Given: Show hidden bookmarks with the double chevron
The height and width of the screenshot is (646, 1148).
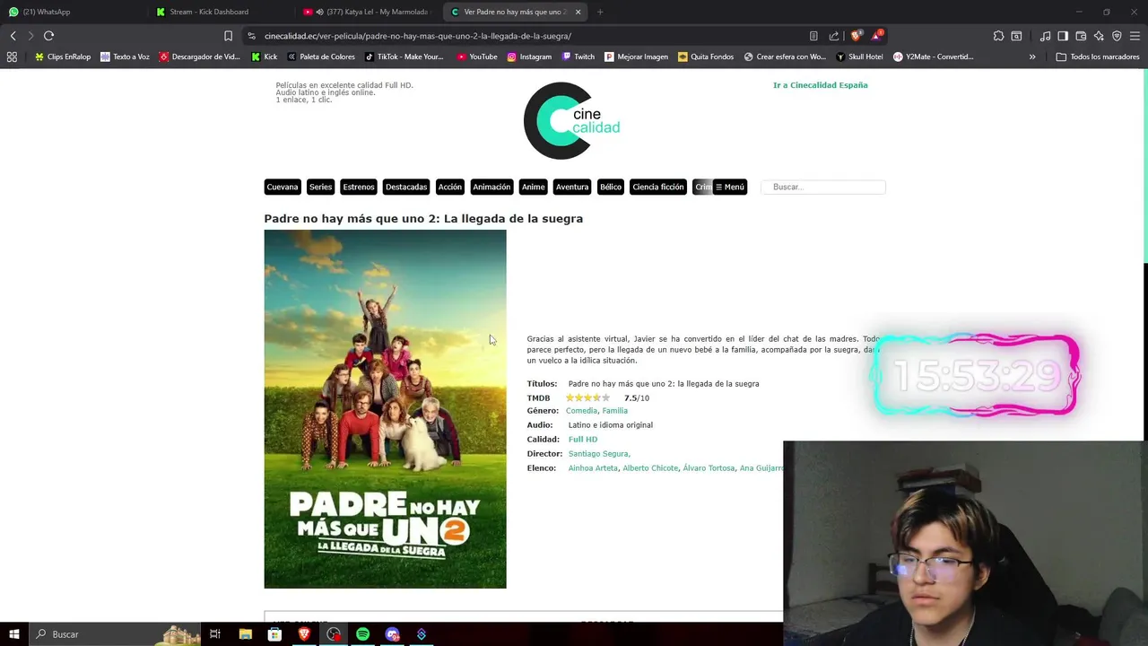Looking at the screenshot, I should [x=1032, y=57].
